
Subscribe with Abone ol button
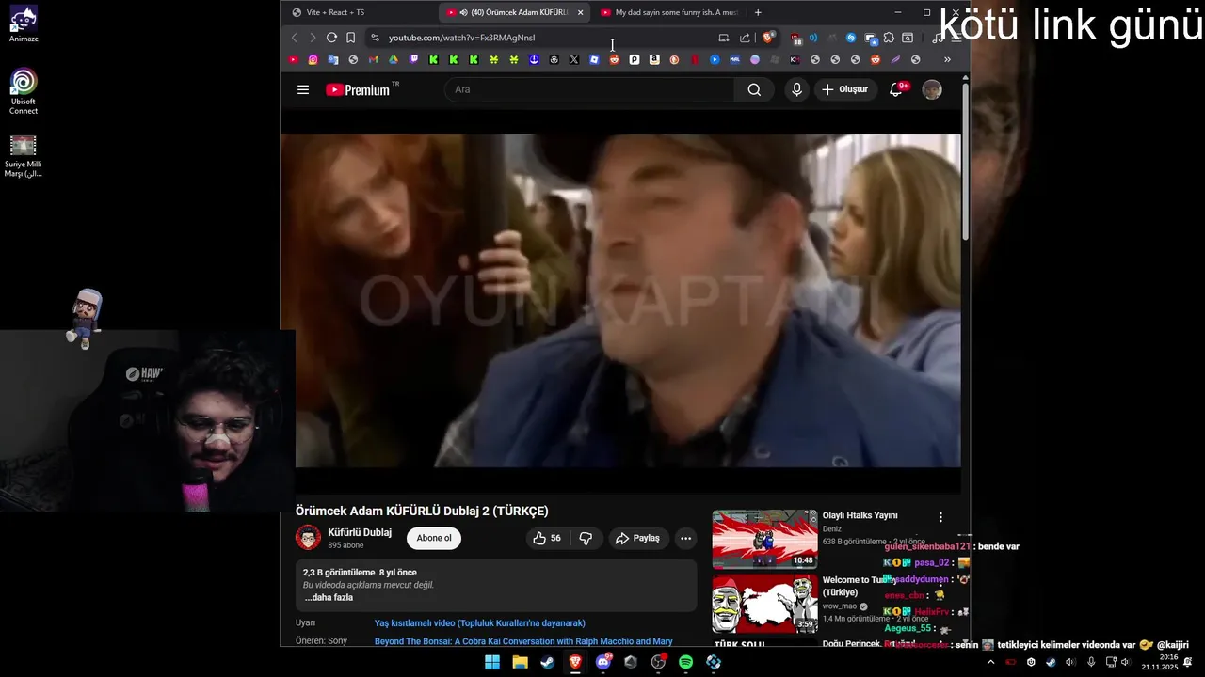pos(434,538)
